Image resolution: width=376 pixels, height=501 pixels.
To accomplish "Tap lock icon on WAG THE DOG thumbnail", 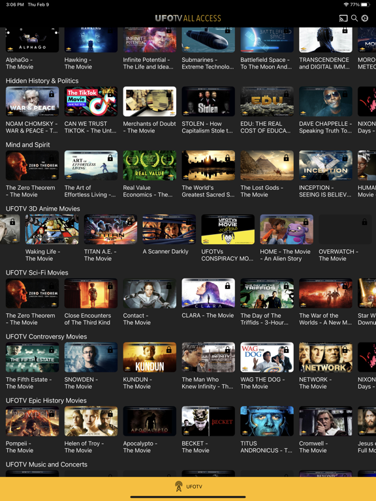I will pos(286,350).
